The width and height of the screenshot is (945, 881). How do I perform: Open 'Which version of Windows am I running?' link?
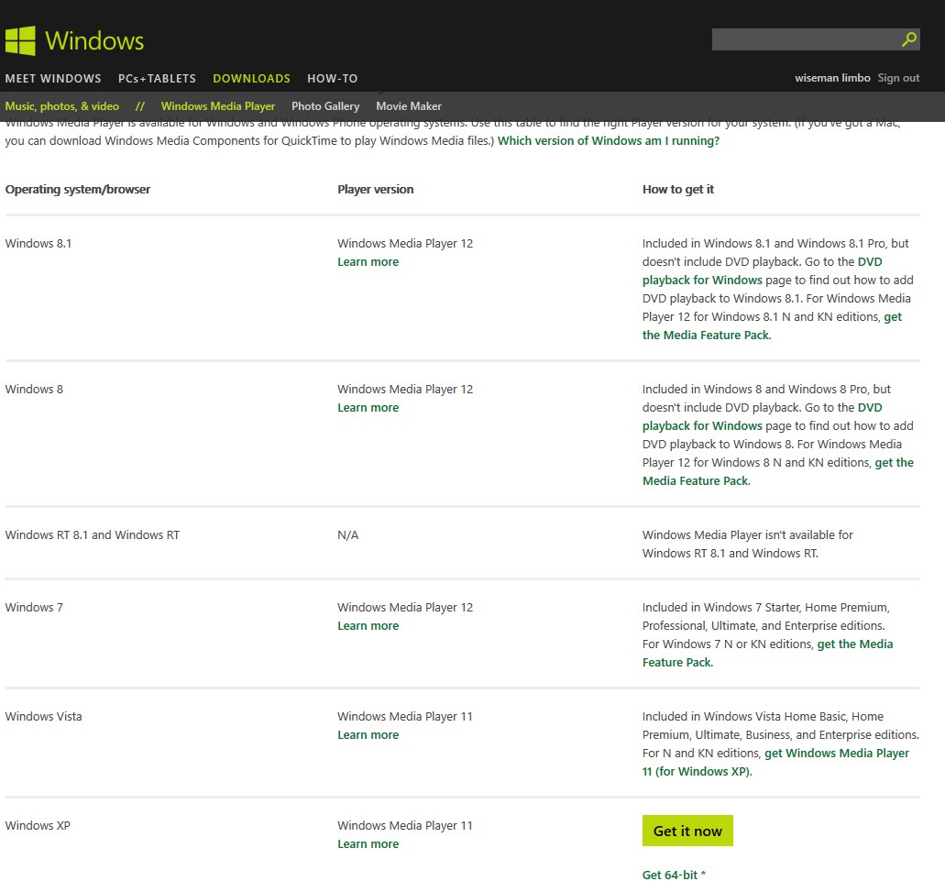point(608,140)
